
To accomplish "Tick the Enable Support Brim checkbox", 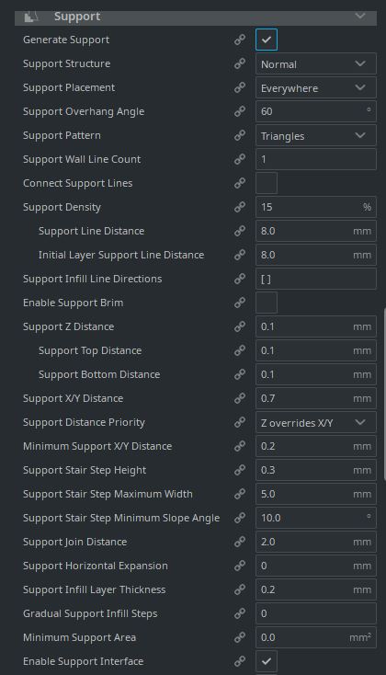I will coord(267,303).
